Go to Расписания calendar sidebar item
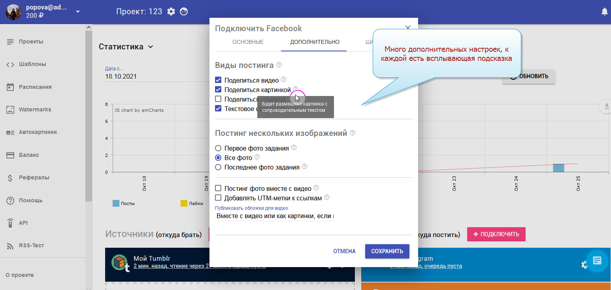Viewport: 611px width, 290px height. [x=35, y=87]
